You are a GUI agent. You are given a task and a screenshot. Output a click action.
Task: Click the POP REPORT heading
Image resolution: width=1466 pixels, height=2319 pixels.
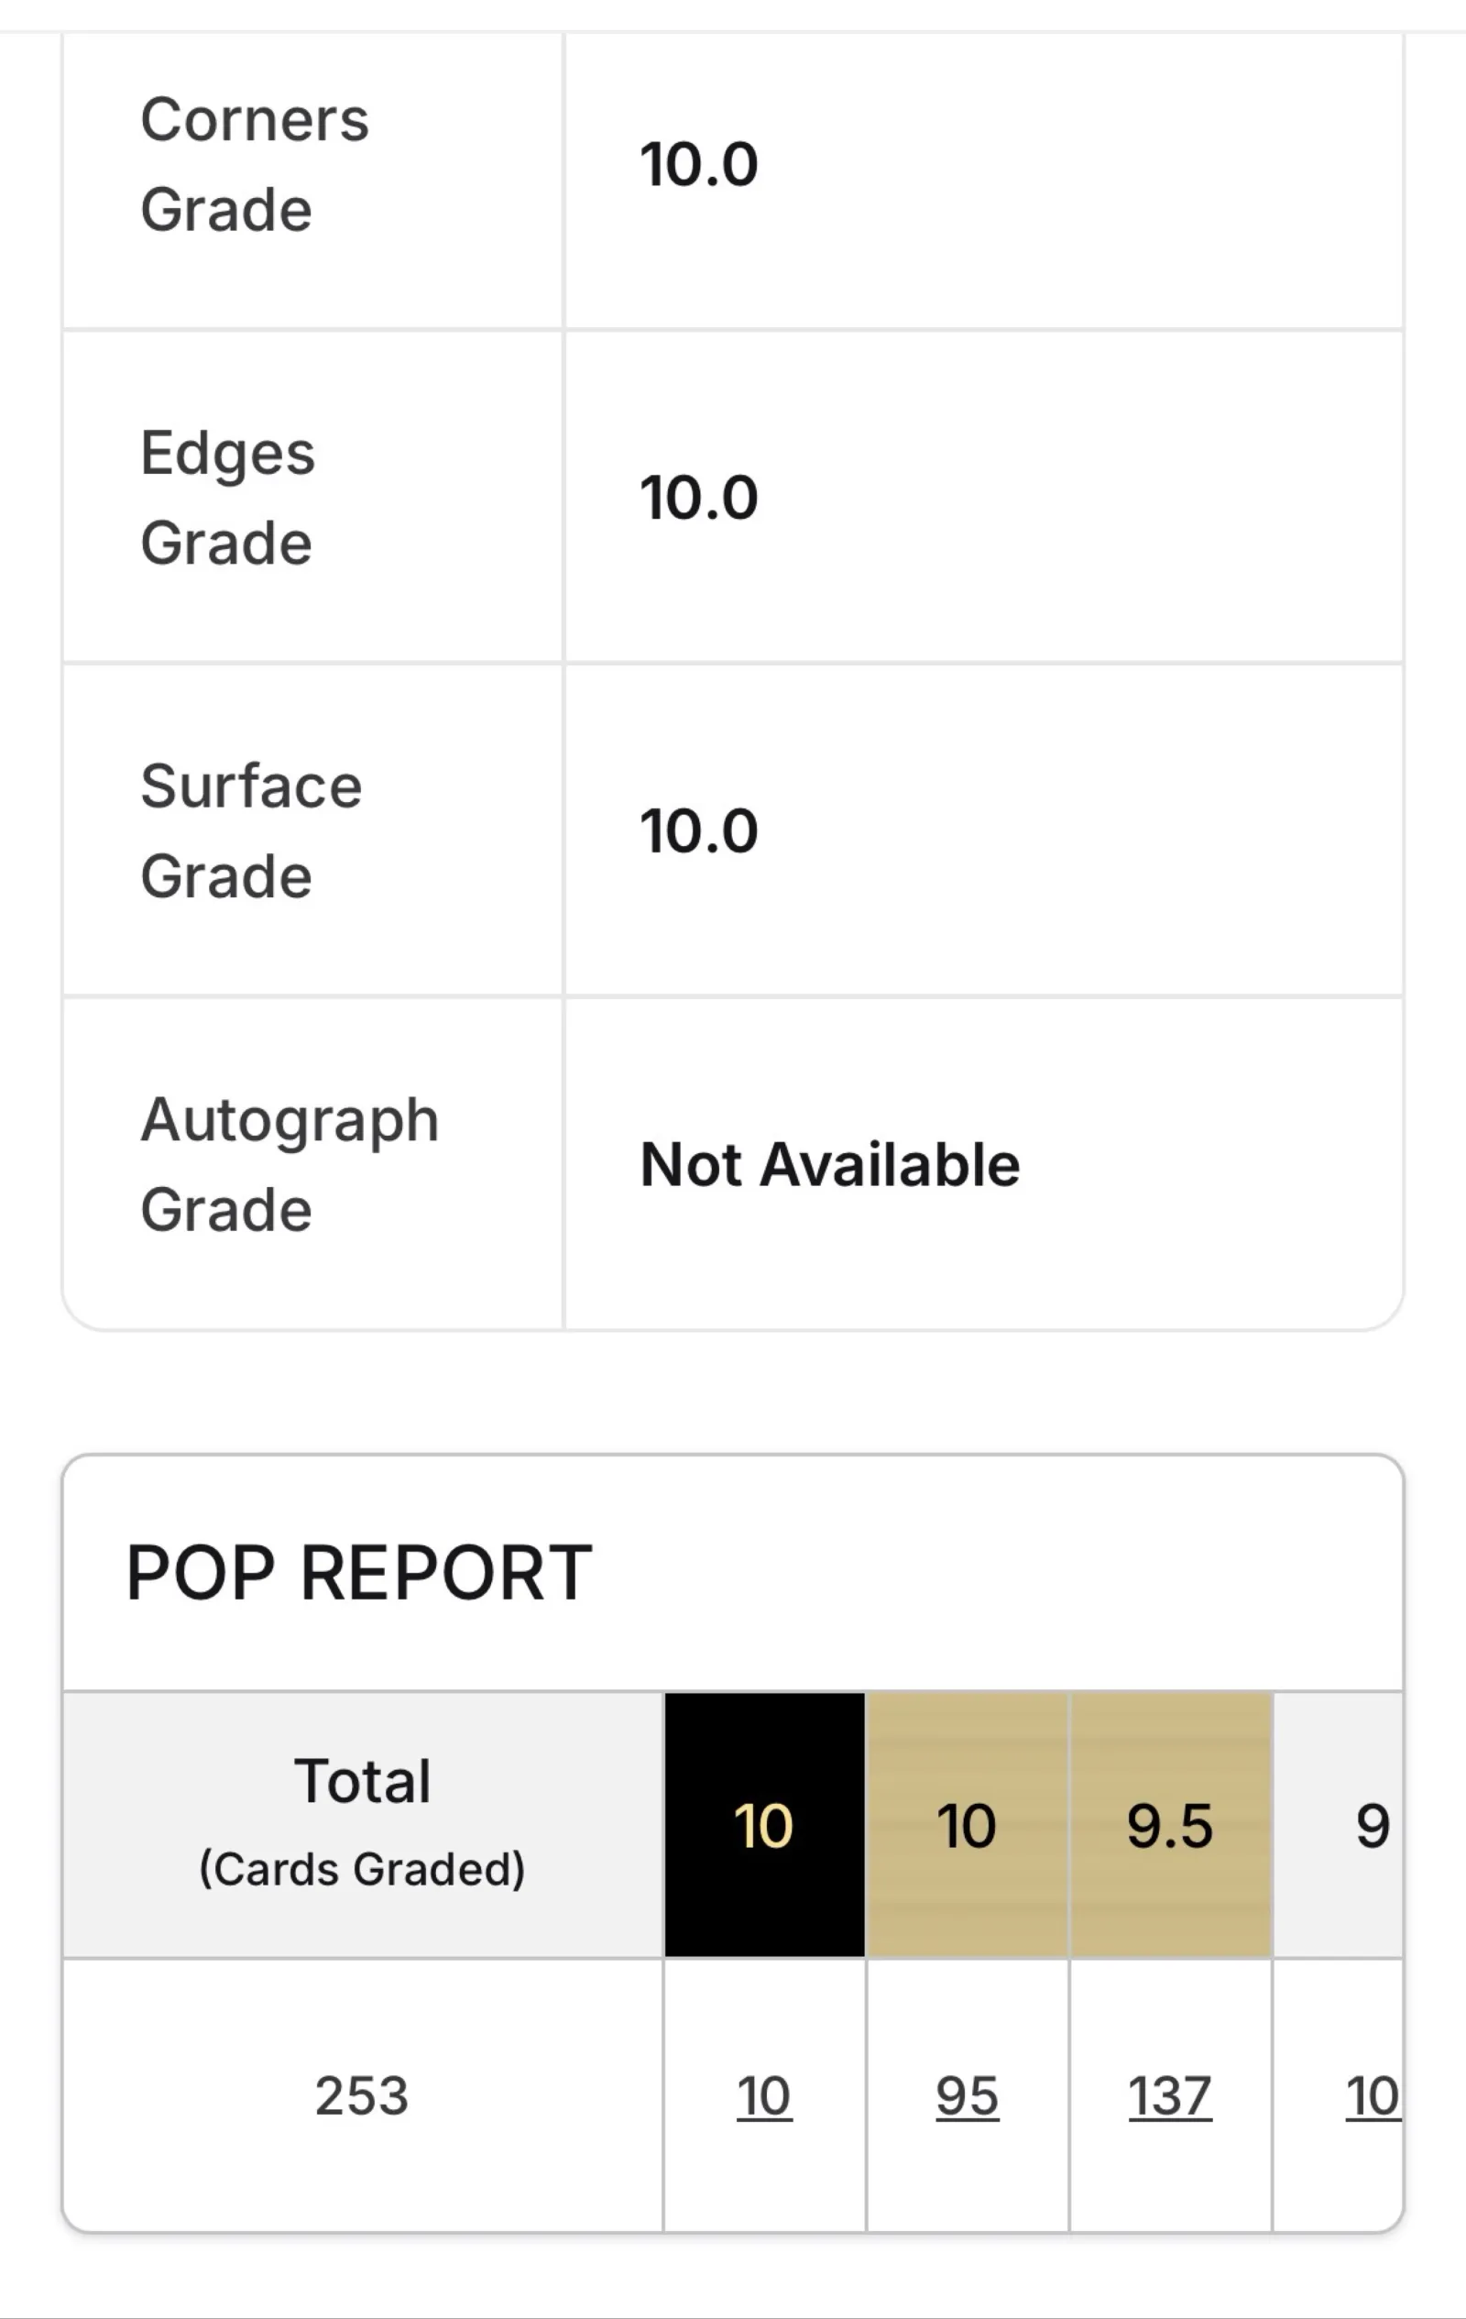[x=359, y=1573]
